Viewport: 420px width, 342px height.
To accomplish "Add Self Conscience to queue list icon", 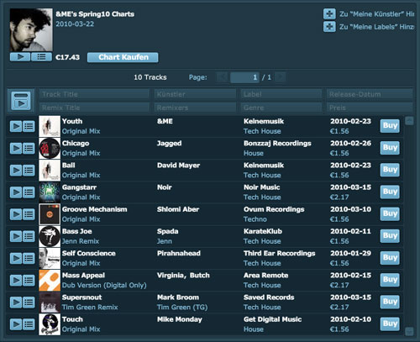I will 29,259.
